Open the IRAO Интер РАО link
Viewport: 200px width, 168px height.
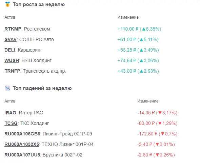[x=10, y=113]
